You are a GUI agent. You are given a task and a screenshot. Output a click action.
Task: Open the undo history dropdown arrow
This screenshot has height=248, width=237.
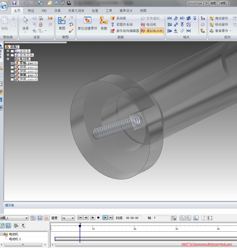(x=26, y=3)
